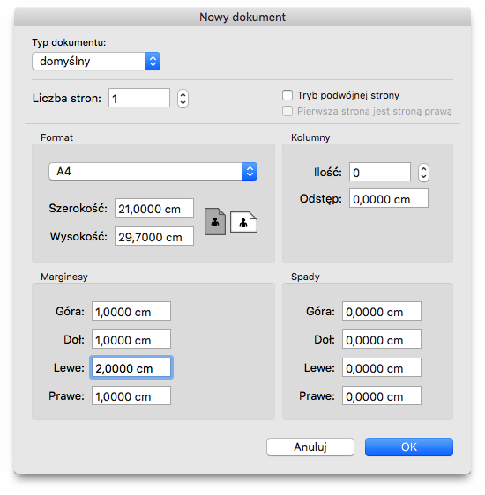
Task: Click the Wysokość height field
Action: coord(154,236)
